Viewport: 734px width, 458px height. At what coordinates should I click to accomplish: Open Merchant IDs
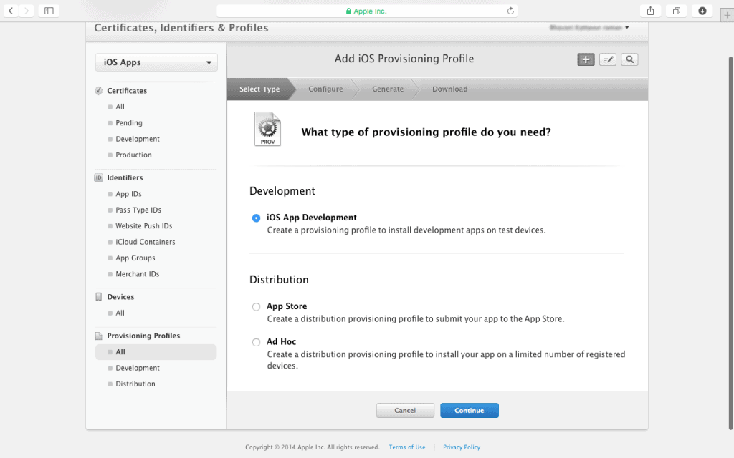(x=137, y=274)
